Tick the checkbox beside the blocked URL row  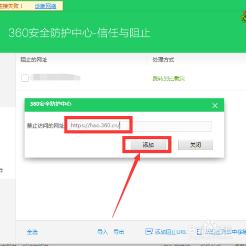pos(25,78)
